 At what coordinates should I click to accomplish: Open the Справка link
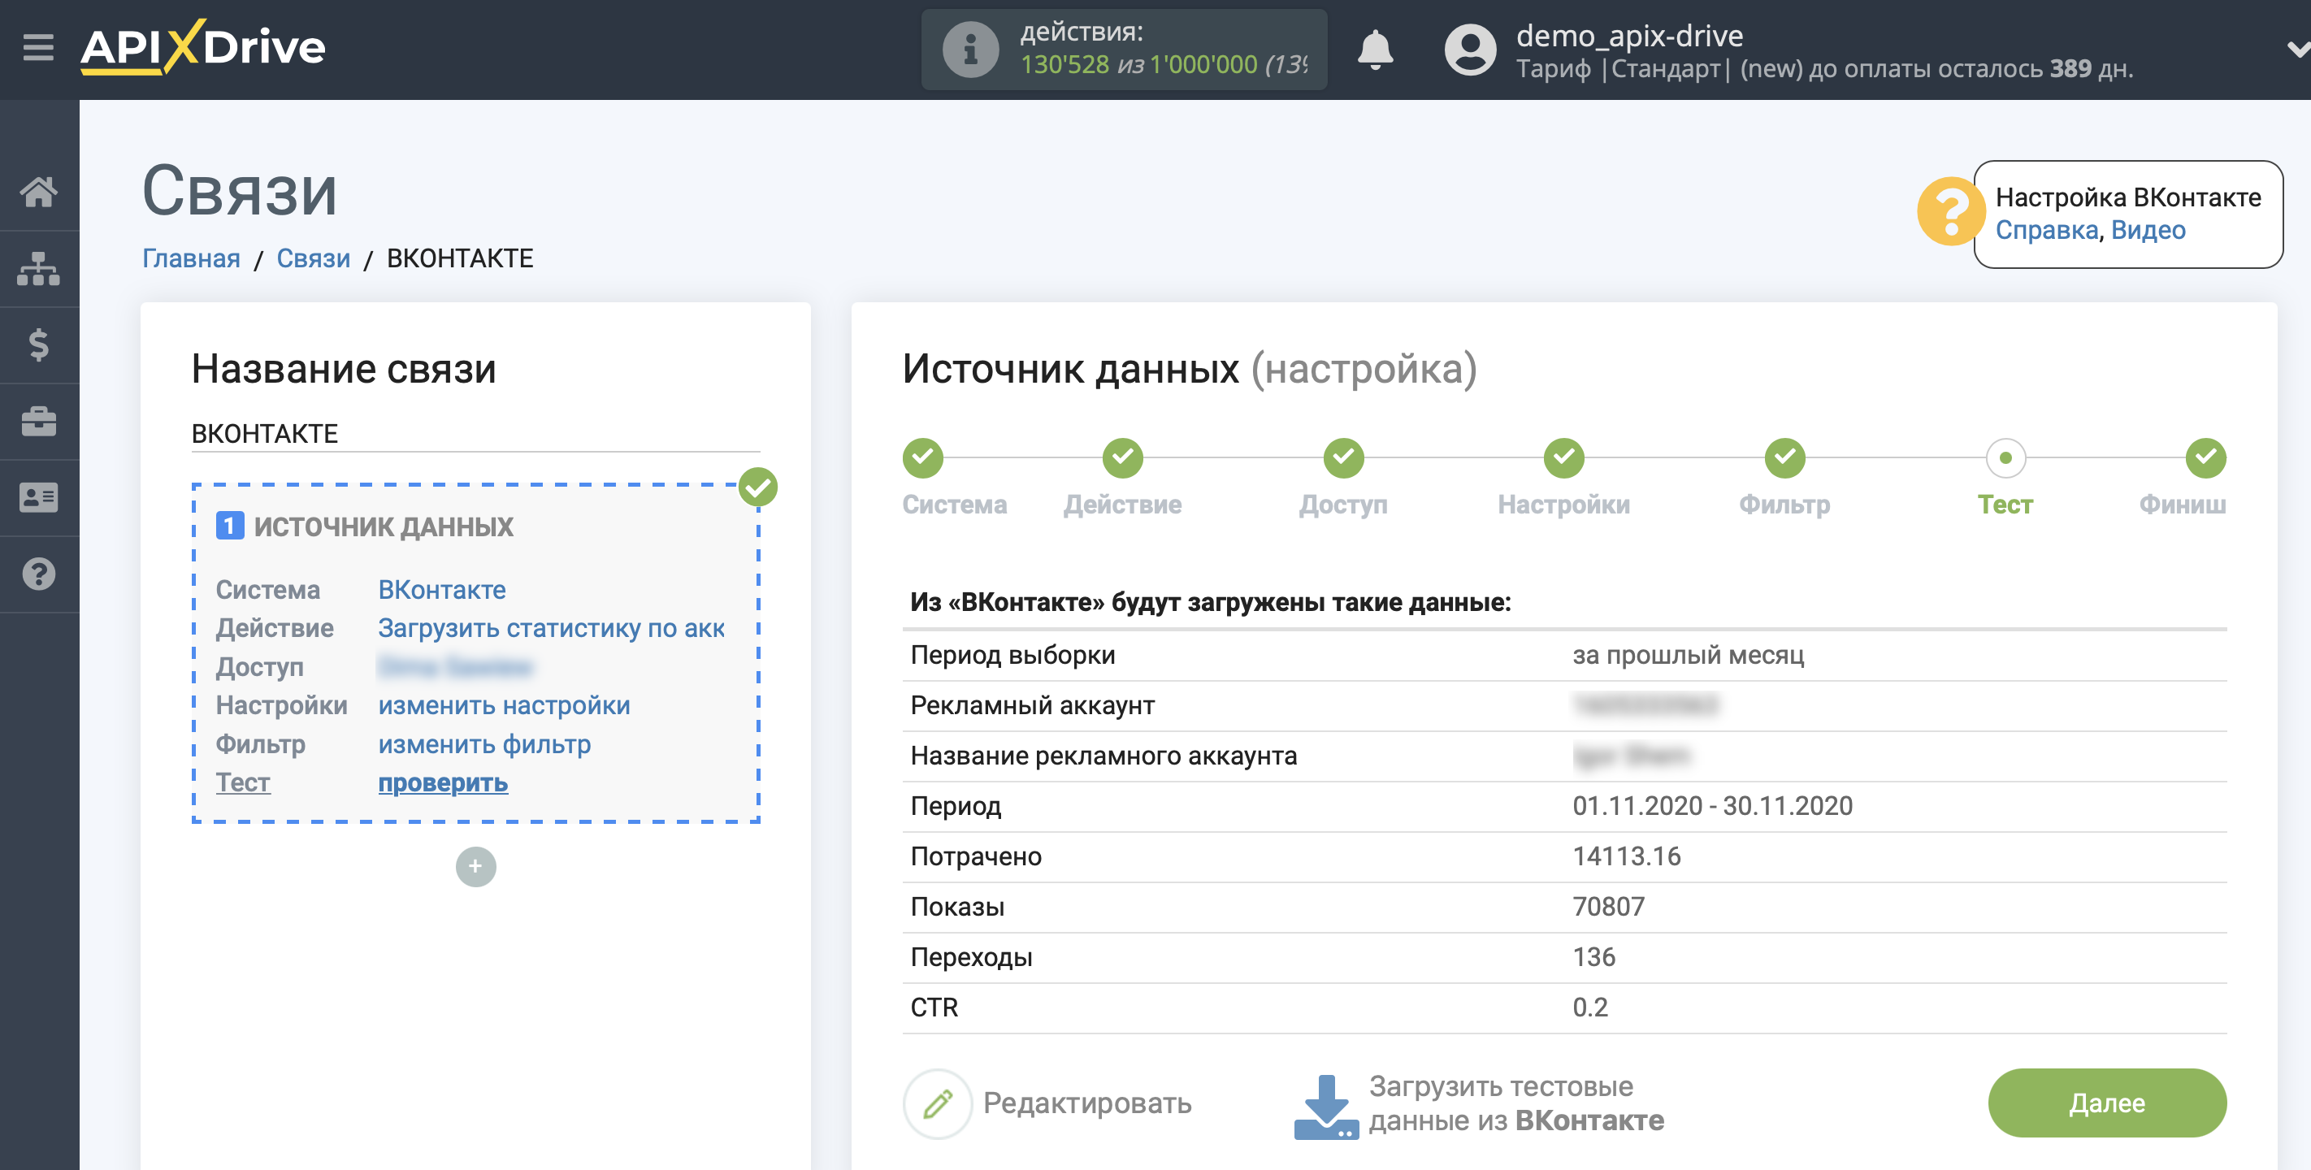pyautogui.click(x=2046, y=230)
